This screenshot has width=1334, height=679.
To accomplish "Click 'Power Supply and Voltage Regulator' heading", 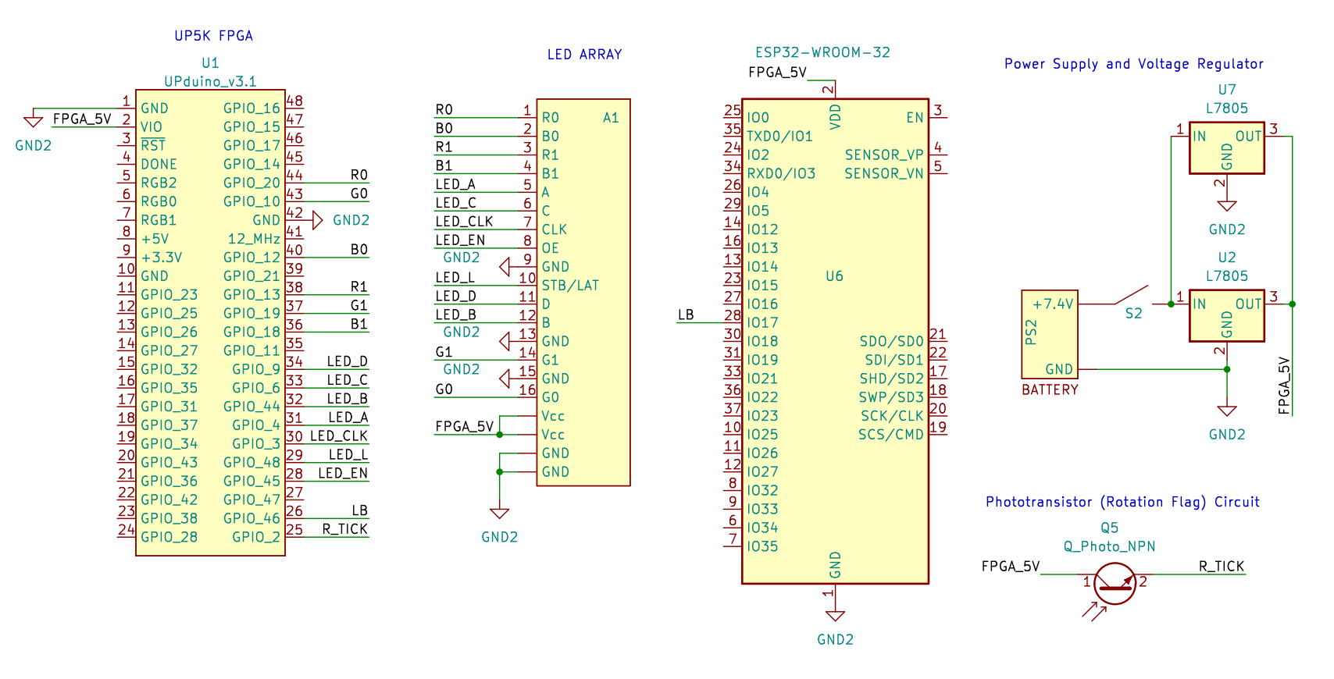I will (x=1134, y=64).
